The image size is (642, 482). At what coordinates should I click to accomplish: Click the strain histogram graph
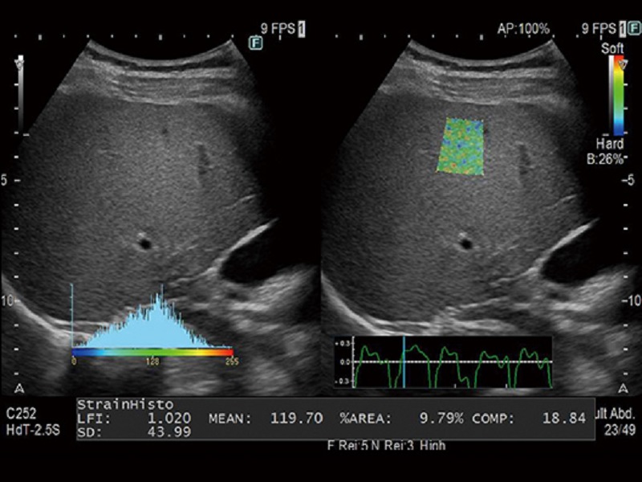pos(152,325)
